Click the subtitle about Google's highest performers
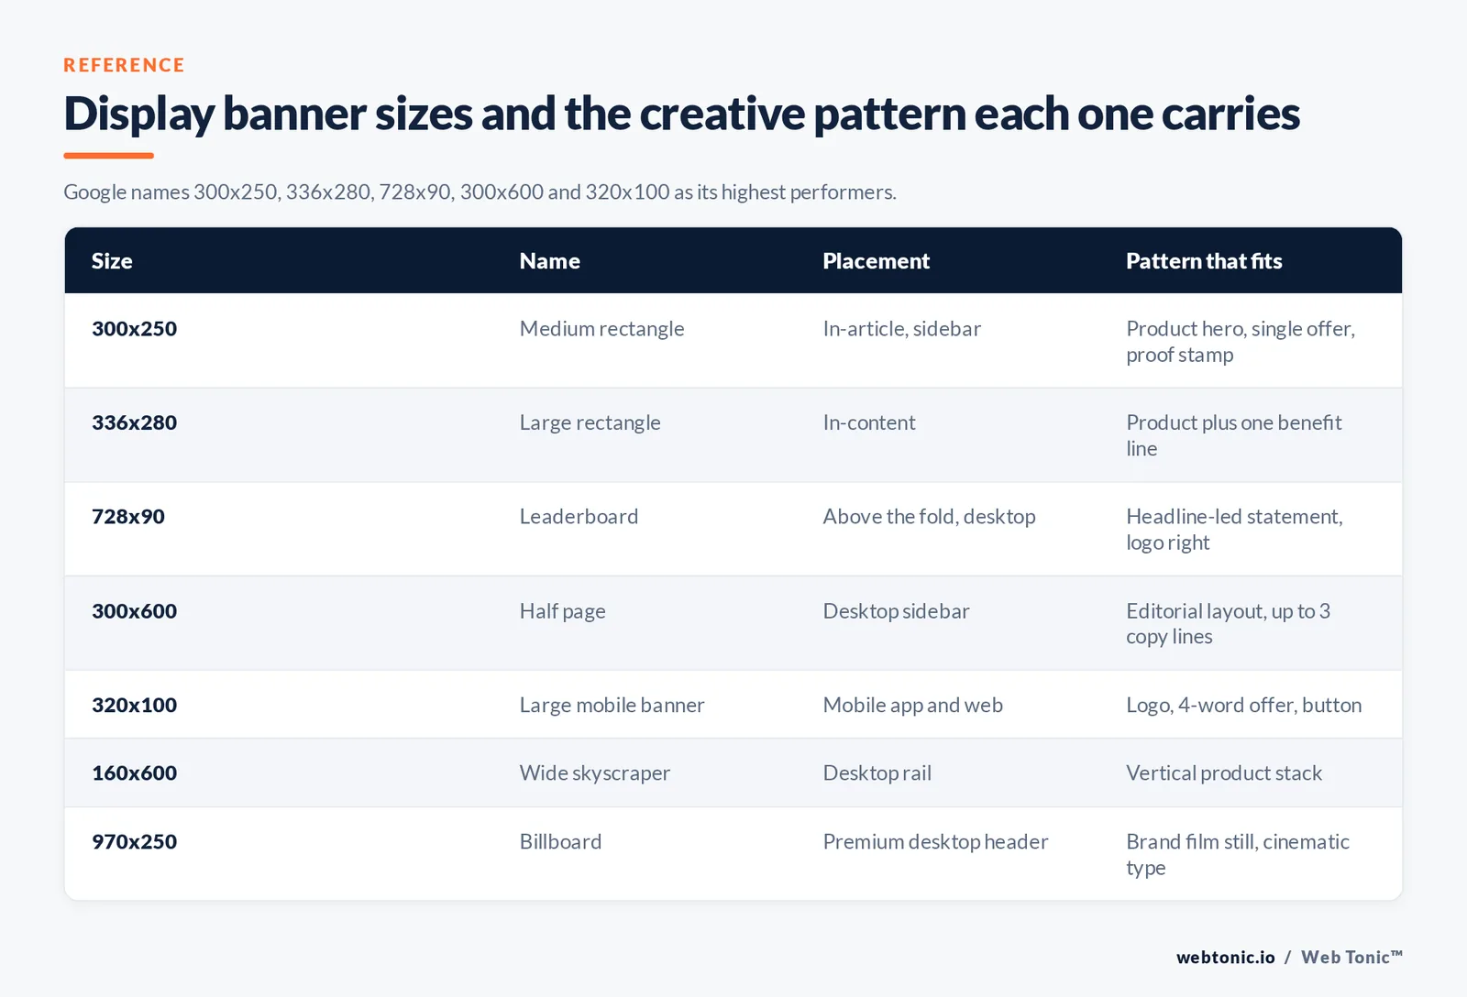 (480, 192)
